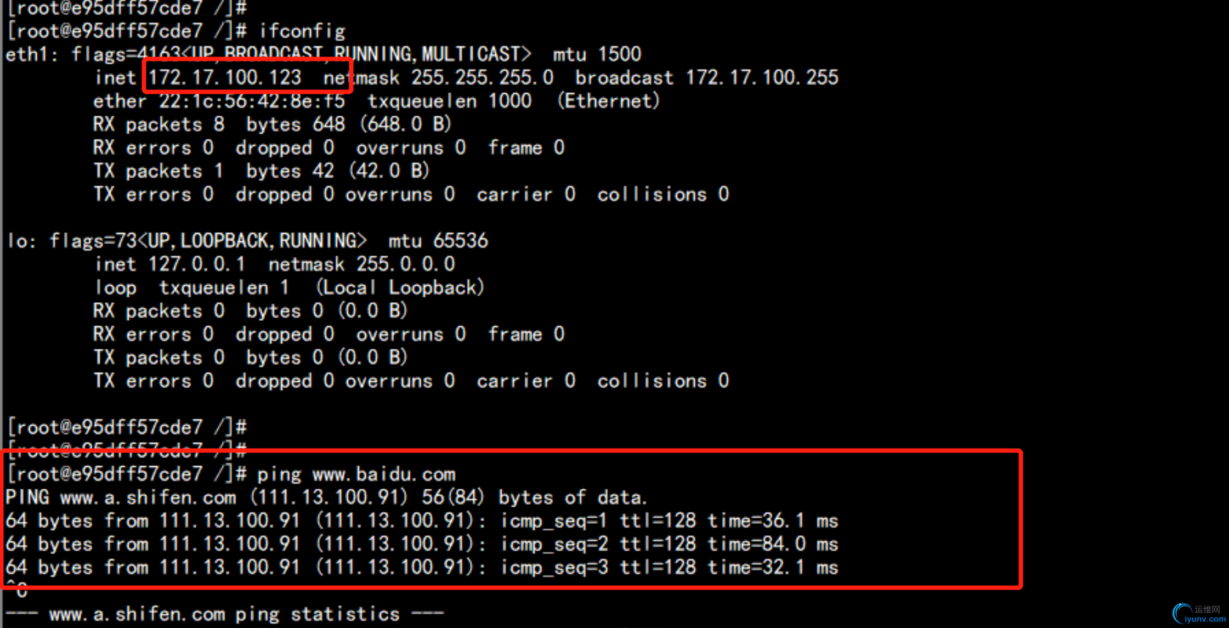Click the eth1 IP address 172.17.100.123
Image resolution: width=1229 pixels, height=628 pixels.
tap(225, 77)
